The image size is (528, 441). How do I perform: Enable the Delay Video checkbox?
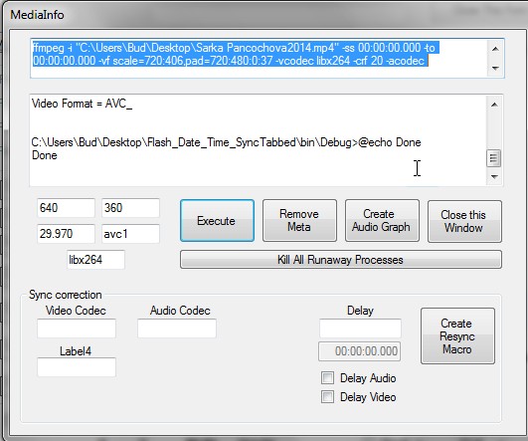(328, 397)
